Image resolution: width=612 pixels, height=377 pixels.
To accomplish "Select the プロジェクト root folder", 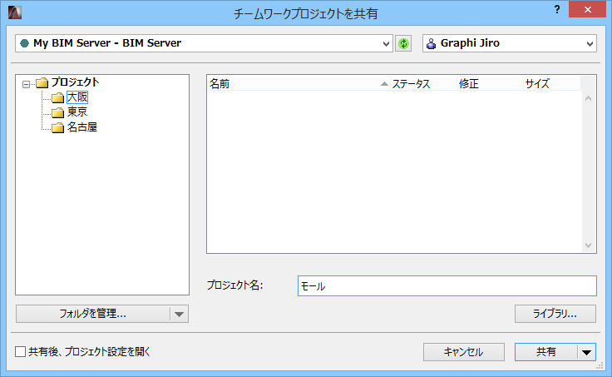I will click(x=76, y=82).
